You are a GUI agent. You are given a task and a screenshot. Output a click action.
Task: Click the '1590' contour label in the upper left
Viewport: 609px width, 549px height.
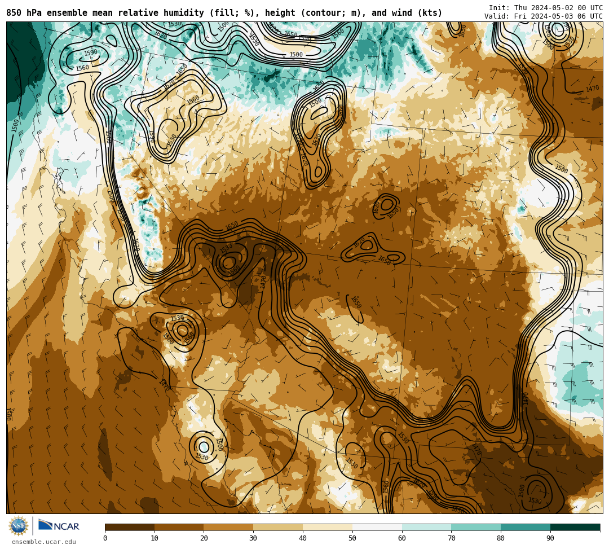[90, 53]
